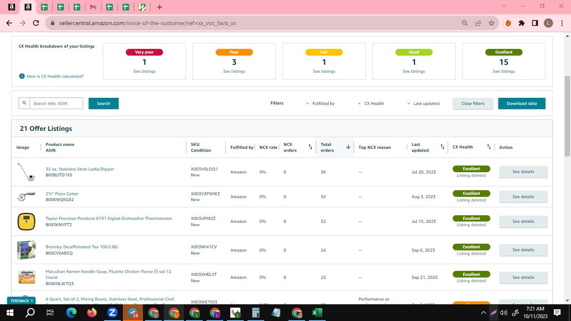Image resolution: width=571 pixels, height=321 pixels.
Task: See listings under Good
Action: point(414,71)
